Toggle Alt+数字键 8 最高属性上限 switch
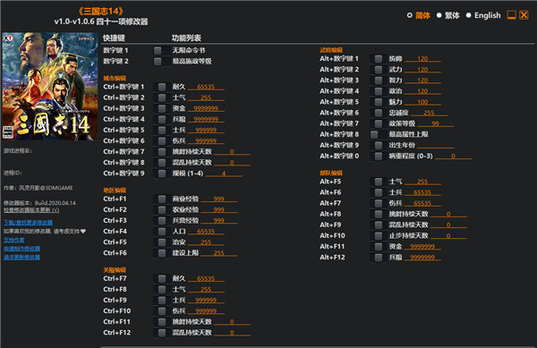This screenshot has width=537, height=348. 378,134
